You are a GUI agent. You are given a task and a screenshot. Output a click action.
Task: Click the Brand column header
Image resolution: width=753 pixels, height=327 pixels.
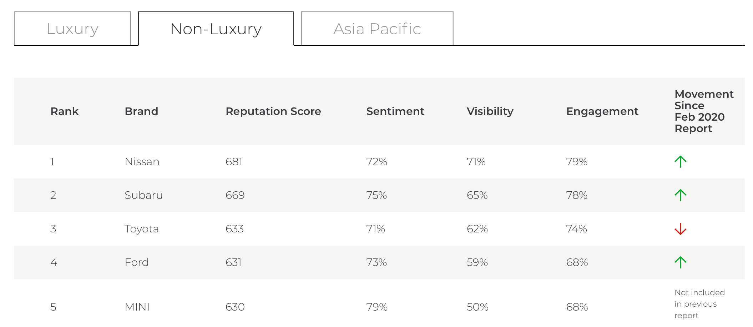pos(141,111)
